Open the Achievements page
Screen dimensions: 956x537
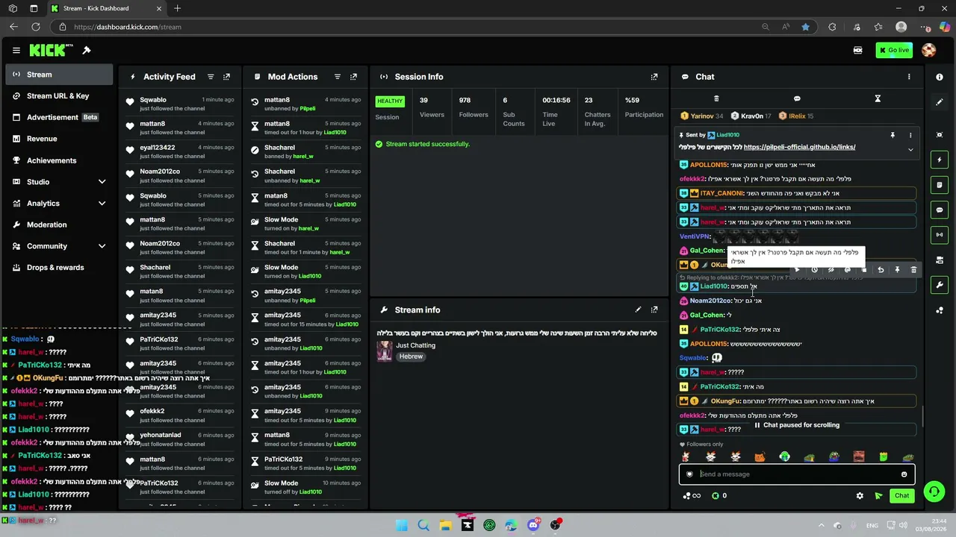[59, 160]
